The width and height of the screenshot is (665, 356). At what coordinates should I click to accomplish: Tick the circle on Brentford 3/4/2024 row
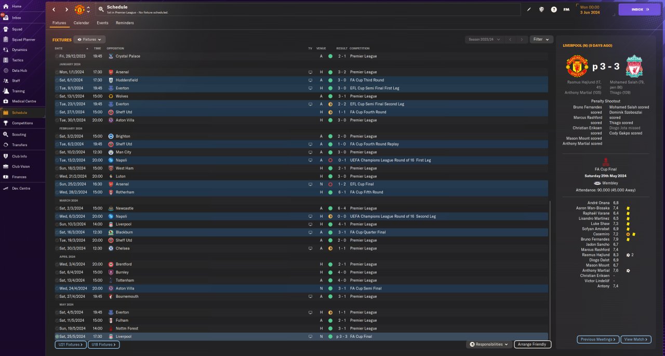click(57, 265)
